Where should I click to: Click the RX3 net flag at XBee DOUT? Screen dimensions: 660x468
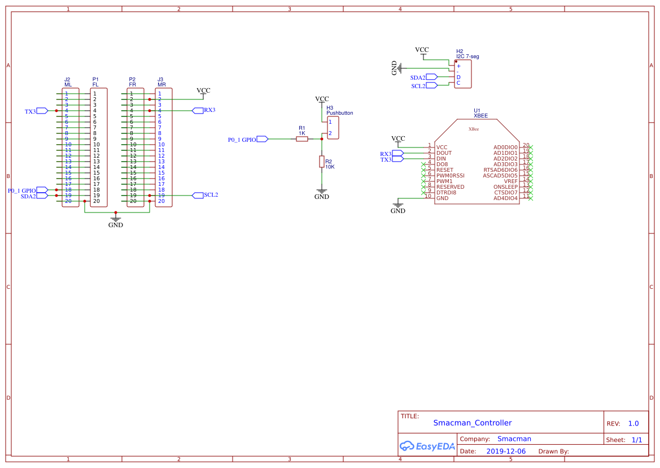click(x=398, y=153)
